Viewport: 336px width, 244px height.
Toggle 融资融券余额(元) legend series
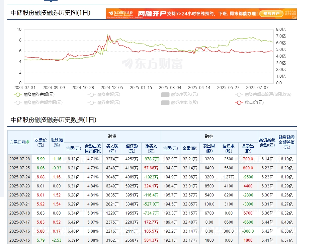pyautogui.click(x=34, y=94)
